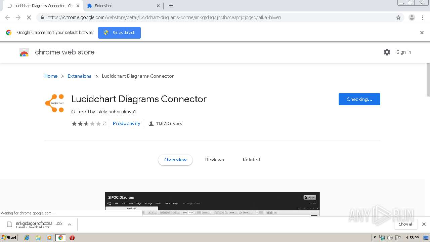Switch to the Reviews tab
This screenshot has height=242, width=430.
215,160
